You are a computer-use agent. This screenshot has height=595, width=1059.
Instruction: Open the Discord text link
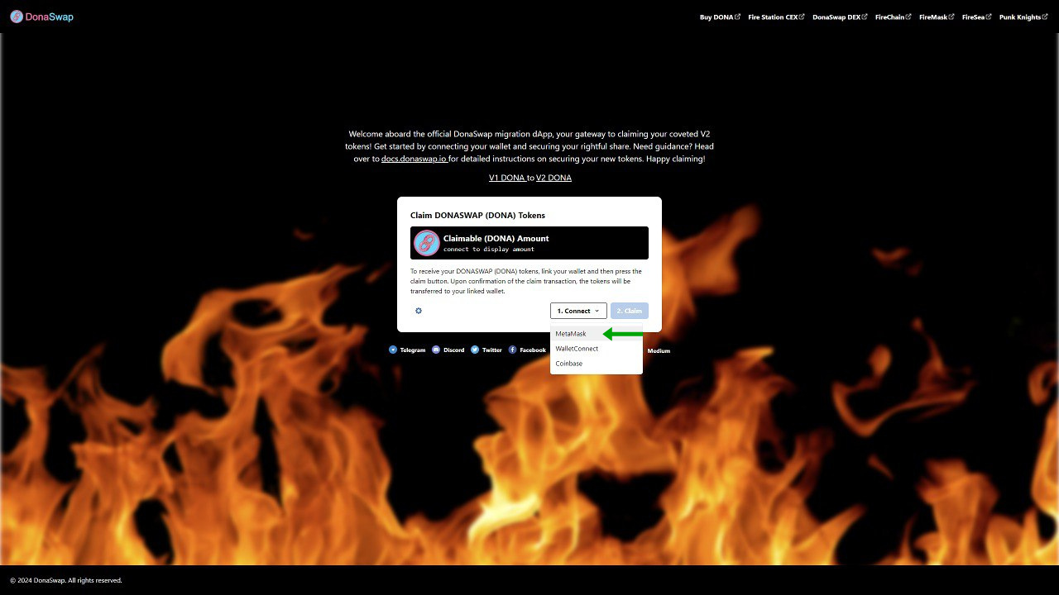[x=453, y=350]
